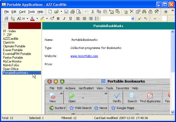Open options with hammer and wrench icon
Screen dimensions: 176x122
pos(157,12)
